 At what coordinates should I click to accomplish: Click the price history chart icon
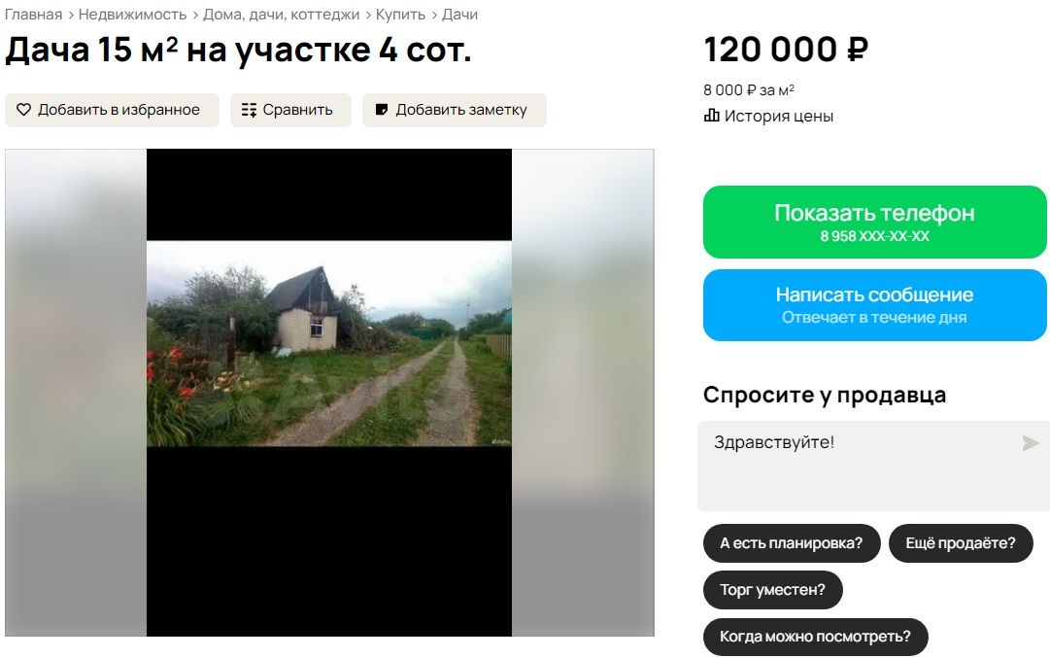(x=711, y=116)
